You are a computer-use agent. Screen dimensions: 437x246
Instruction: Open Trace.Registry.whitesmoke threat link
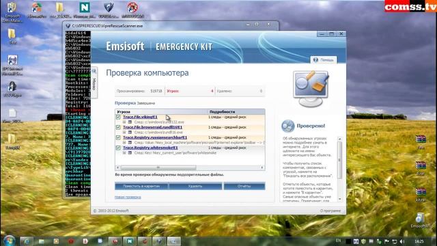pyautogui.click(x=150, y=148)
